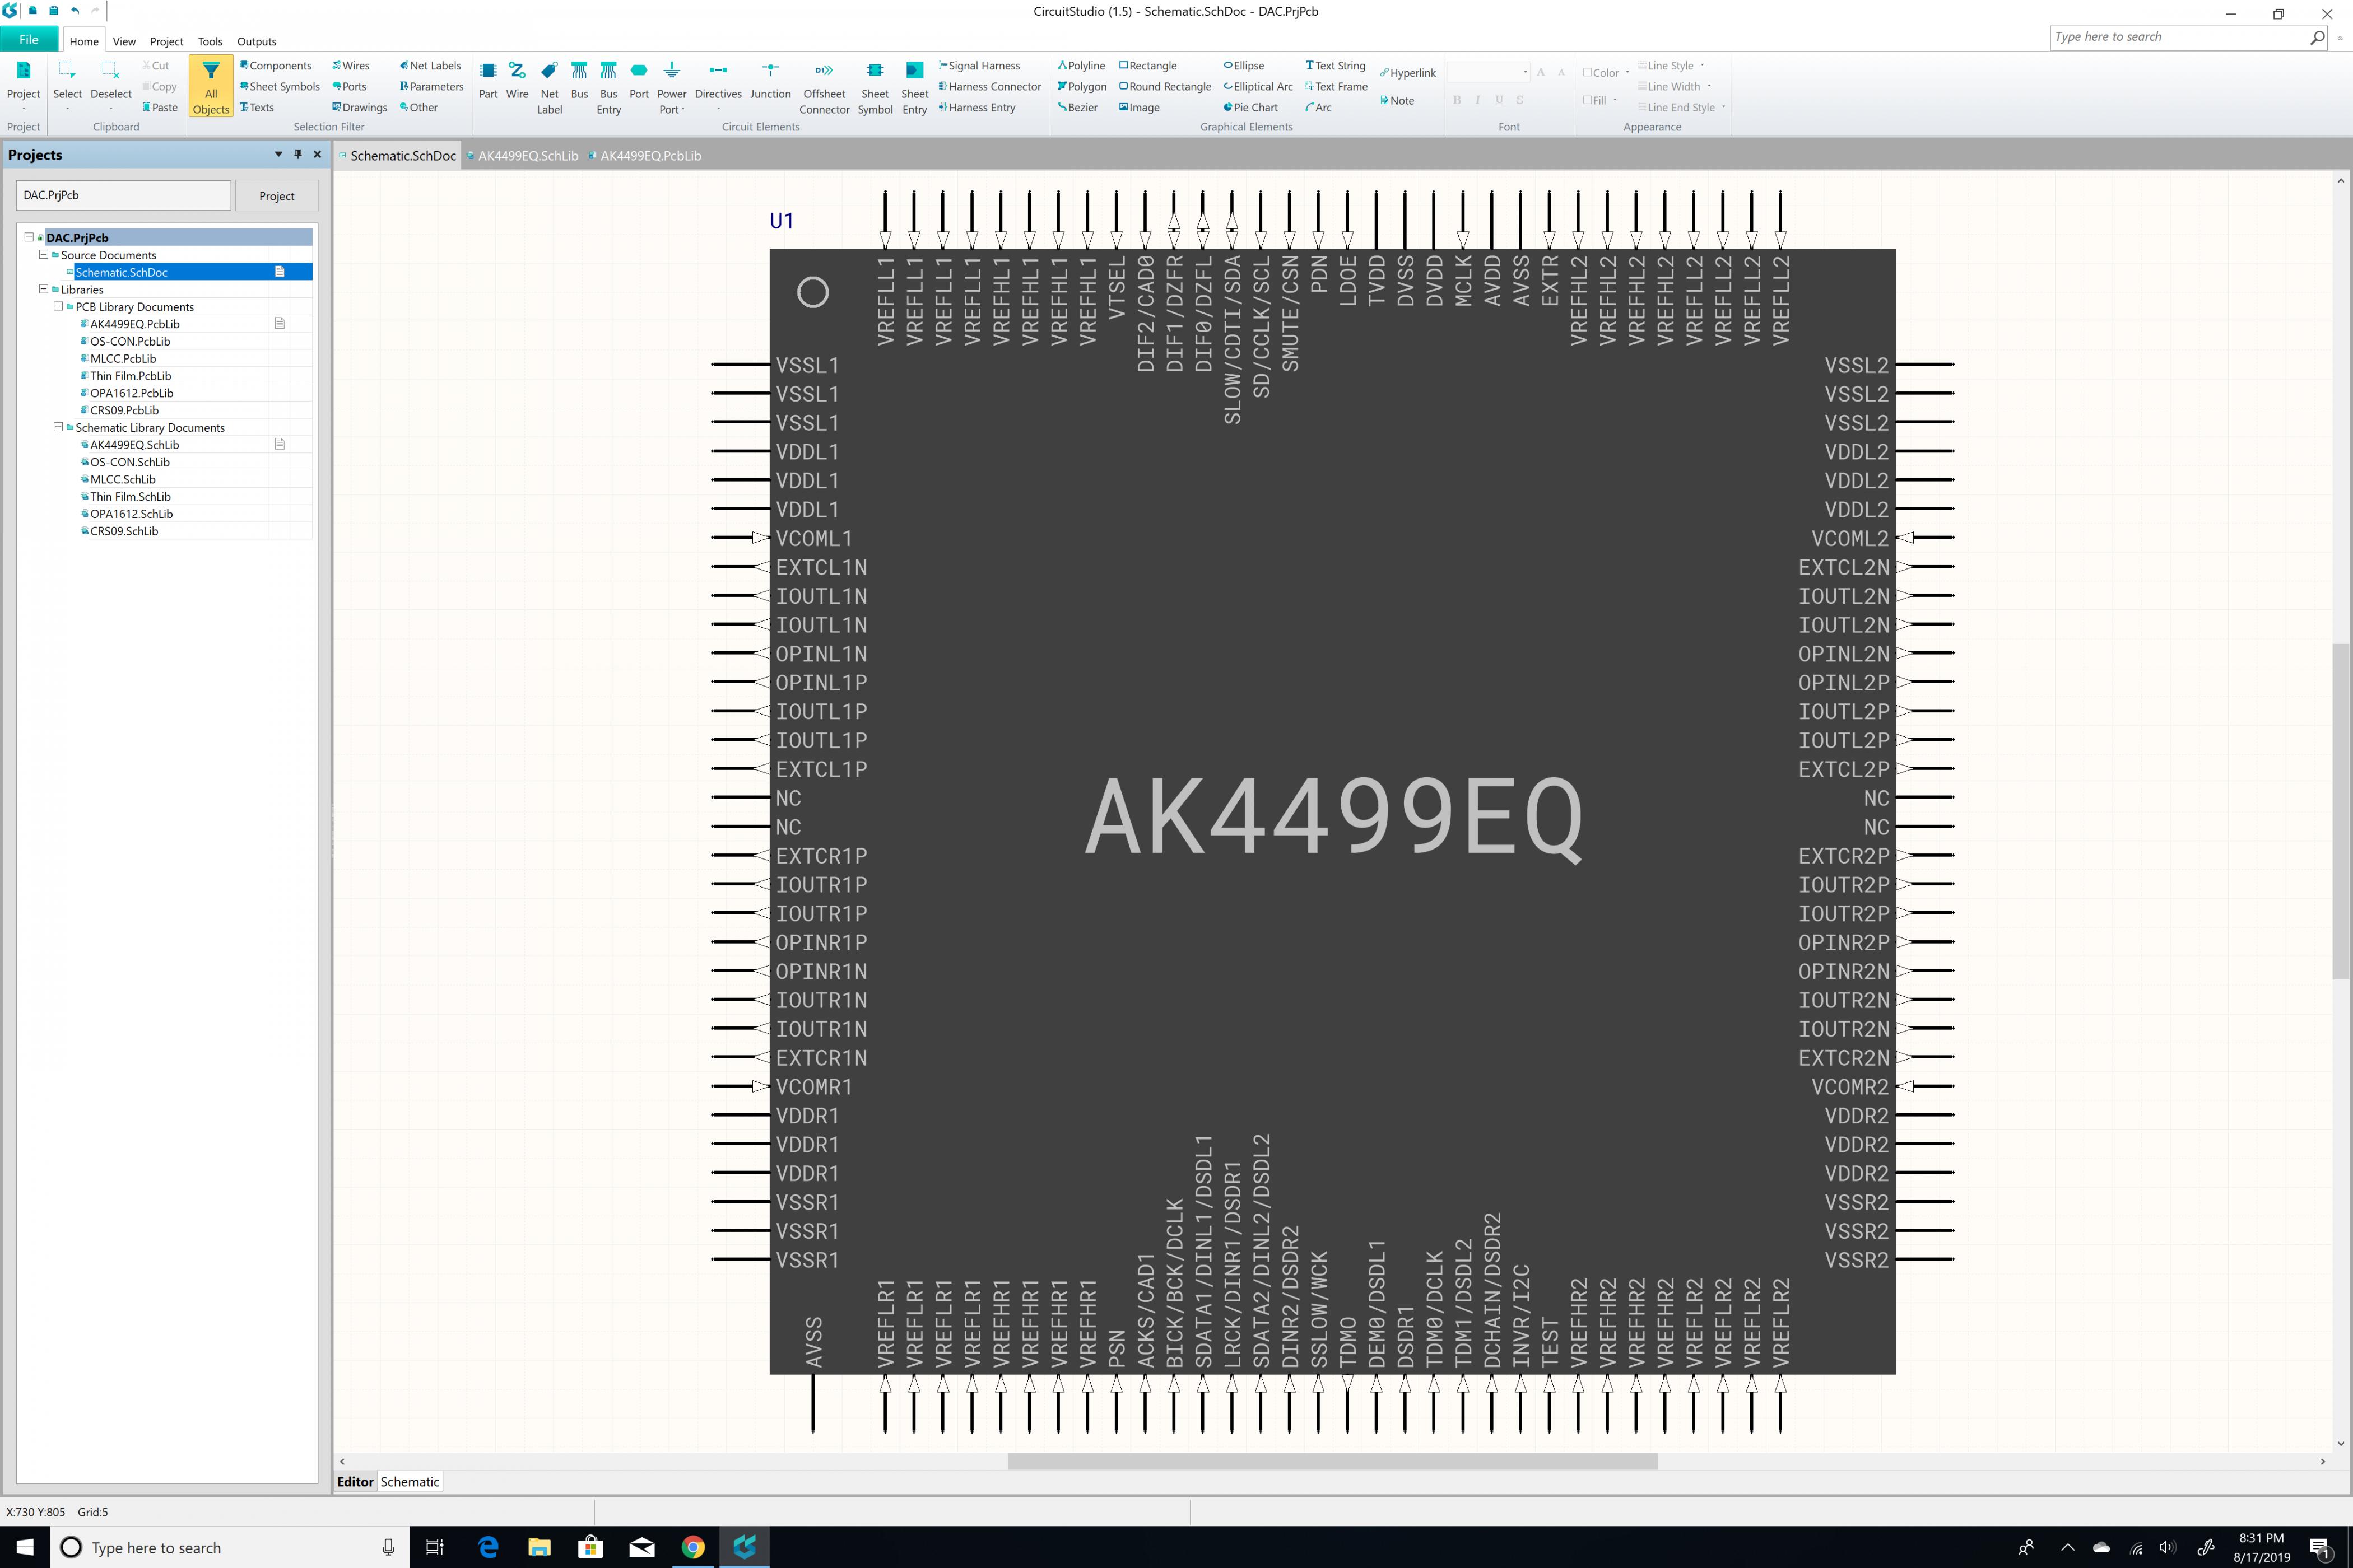Screen dimensions: 2353x1568
Task: Open the File menu
Action: point(29,40)
